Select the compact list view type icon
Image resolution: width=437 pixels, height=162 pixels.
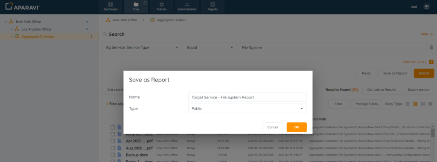(x=408, y=104)
